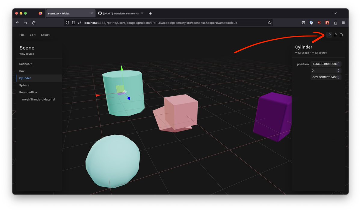Screen dimensions: 361x211
Task: Click the red bug extension icon
Action: (x=327, y=23)
